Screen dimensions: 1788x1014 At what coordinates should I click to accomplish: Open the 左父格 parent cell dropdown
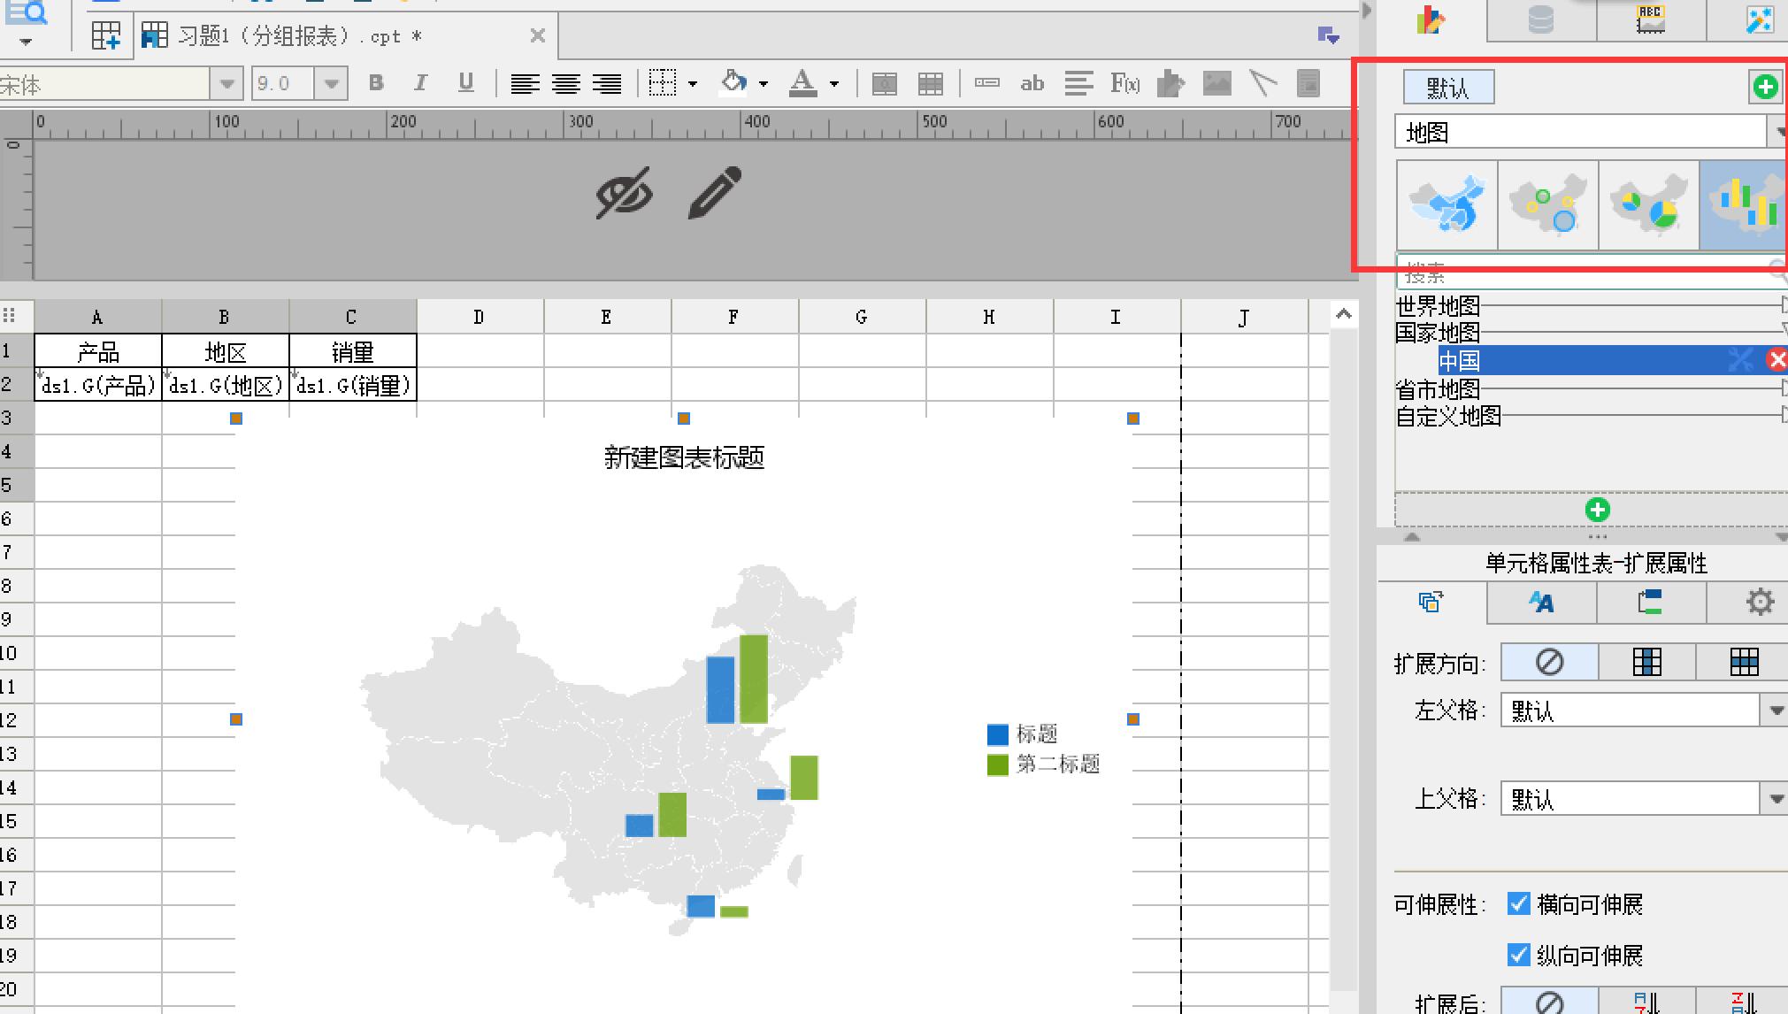click(x=1778, y=710)
